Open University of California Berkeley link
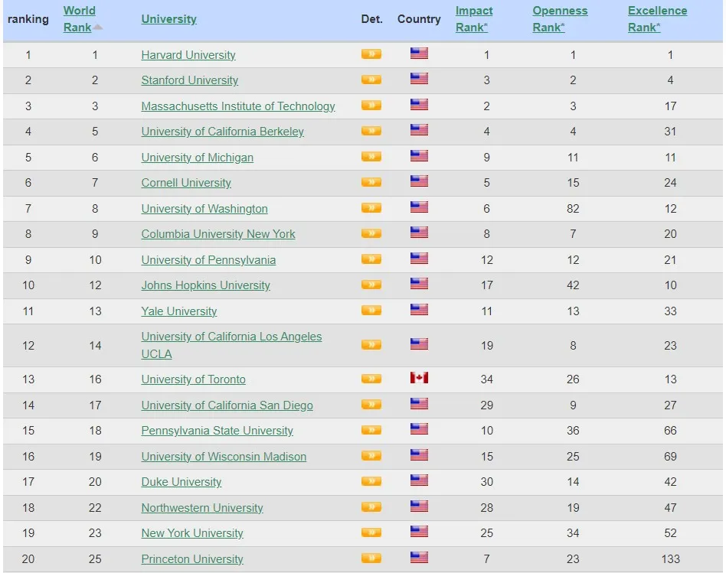 (x=223, y=132)
